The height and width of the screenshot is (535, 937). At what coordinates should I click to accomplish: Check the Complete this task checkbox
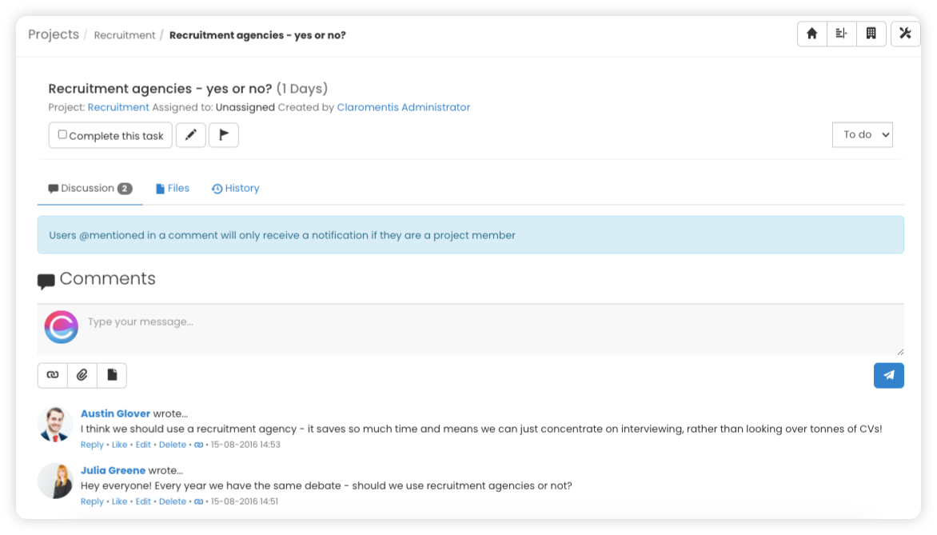click(61, 134)
